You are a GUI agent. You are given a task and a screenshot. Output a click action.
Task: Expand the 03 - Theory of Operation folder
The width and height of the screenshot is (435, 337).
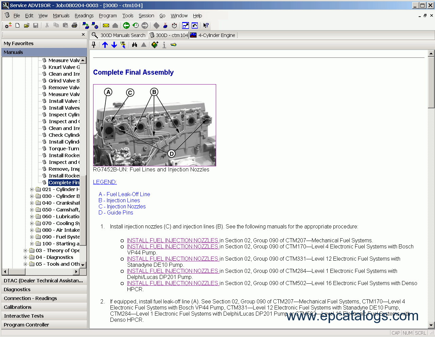click(25, 250)
